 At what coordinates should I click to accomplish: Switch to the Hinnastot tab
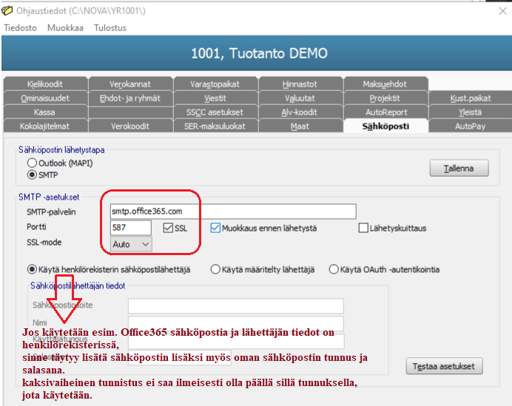(x=300, y=84)
